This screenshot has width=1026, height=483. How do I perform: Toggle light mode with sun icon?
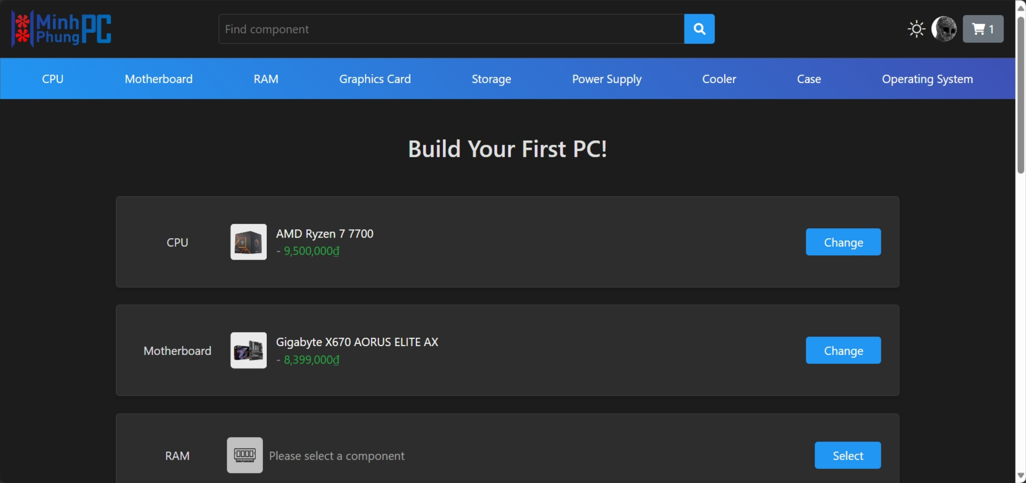[x=916, y=29]
